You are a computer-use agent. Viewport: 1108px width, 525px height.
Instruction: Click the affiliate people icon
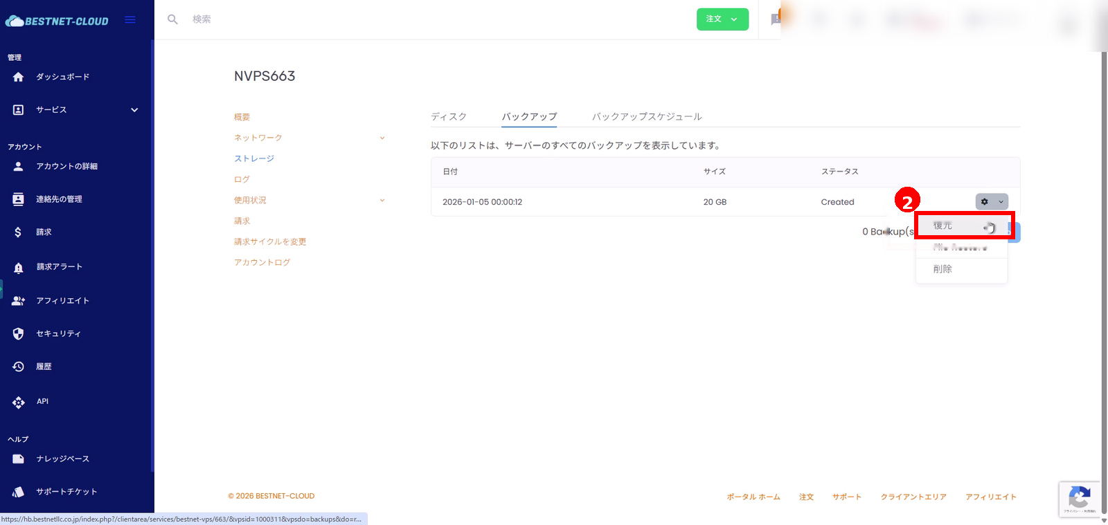point(19,301)
